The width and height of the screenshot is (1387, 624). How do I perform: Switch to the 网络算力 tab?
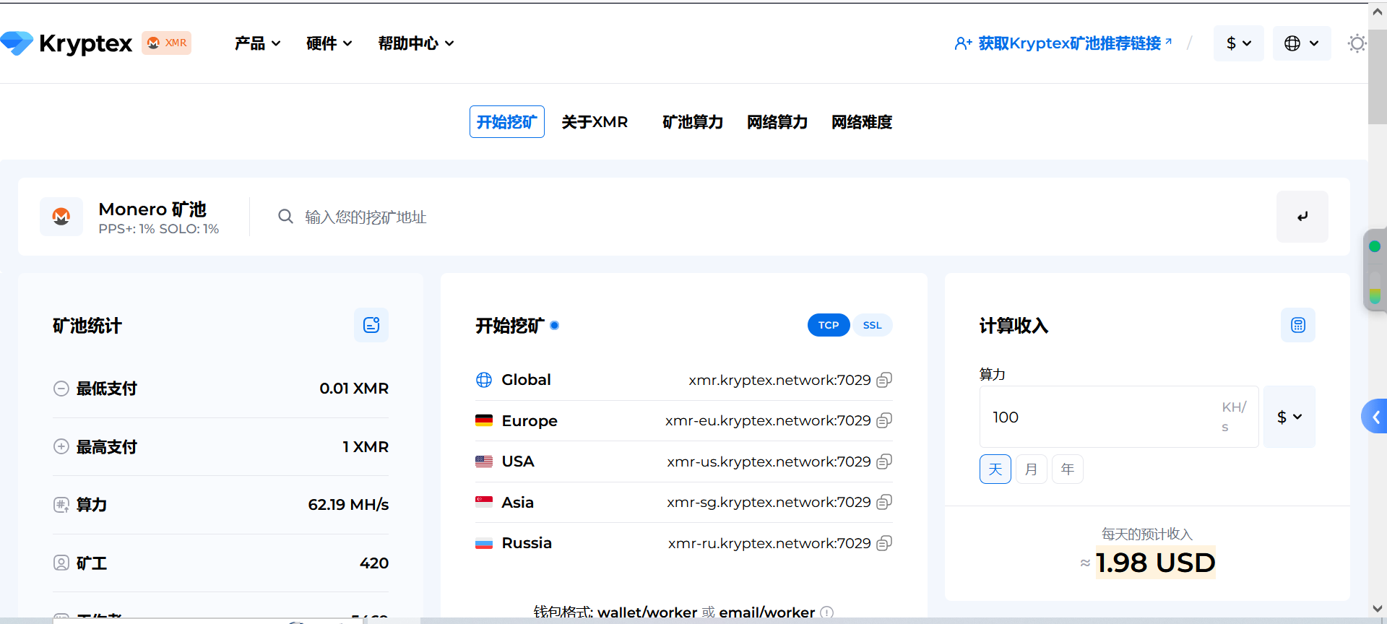pos(777,122)
